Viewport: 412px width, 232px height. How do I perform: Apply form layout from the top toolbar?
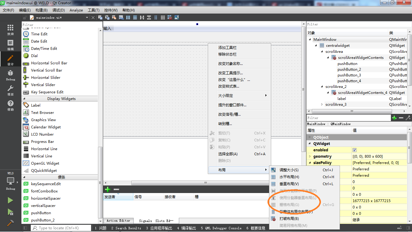(x=156, y=18)
